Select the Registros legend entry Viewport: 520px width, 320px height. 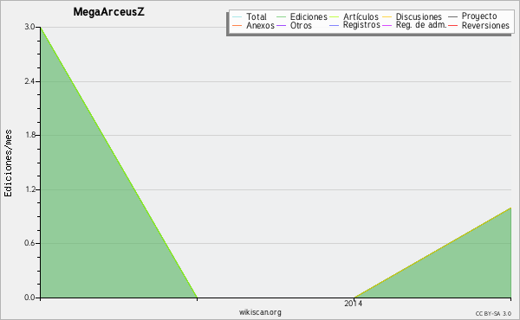click(x=354, y=25)
